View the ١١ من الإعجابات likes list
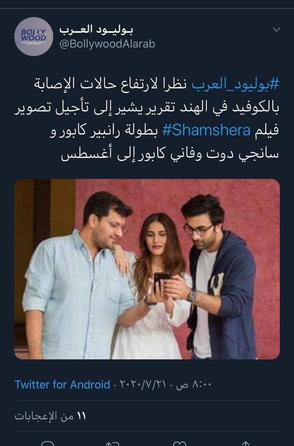 pyautogui.click(x=50, y=416)
